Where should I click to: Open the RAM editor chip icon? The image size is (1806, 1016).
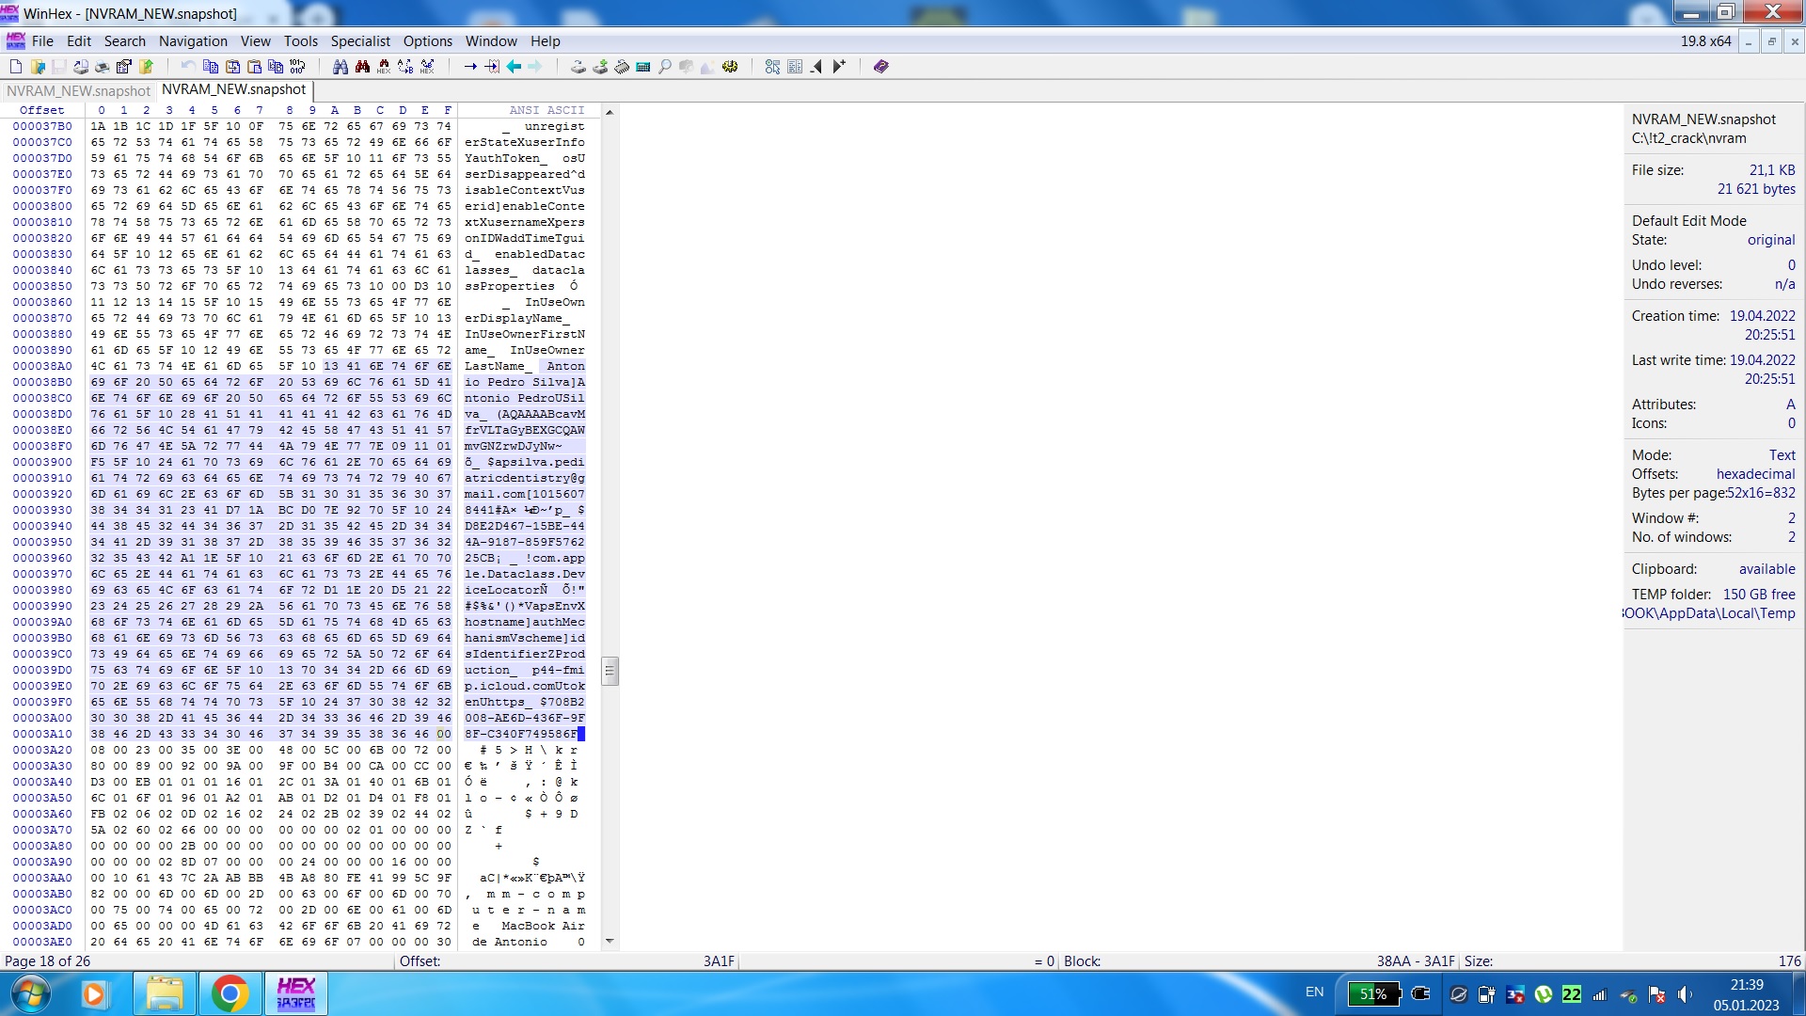pyautogui.click(x=622, y=67)
